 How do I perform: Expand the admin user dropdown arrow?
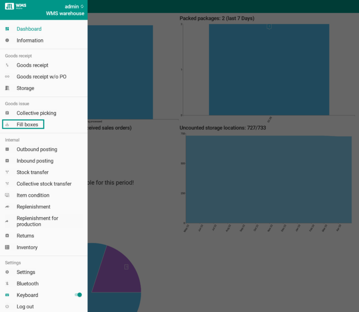(x=82, y=7)
